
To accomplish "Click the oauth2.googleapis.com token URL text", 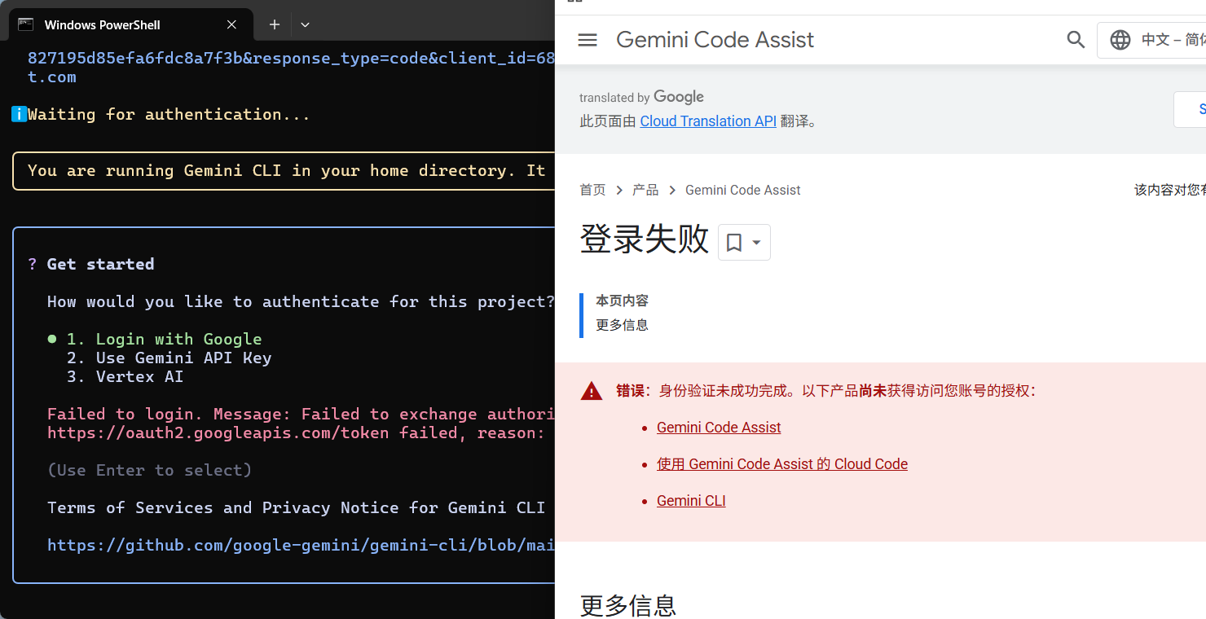I will coord(218,432).
